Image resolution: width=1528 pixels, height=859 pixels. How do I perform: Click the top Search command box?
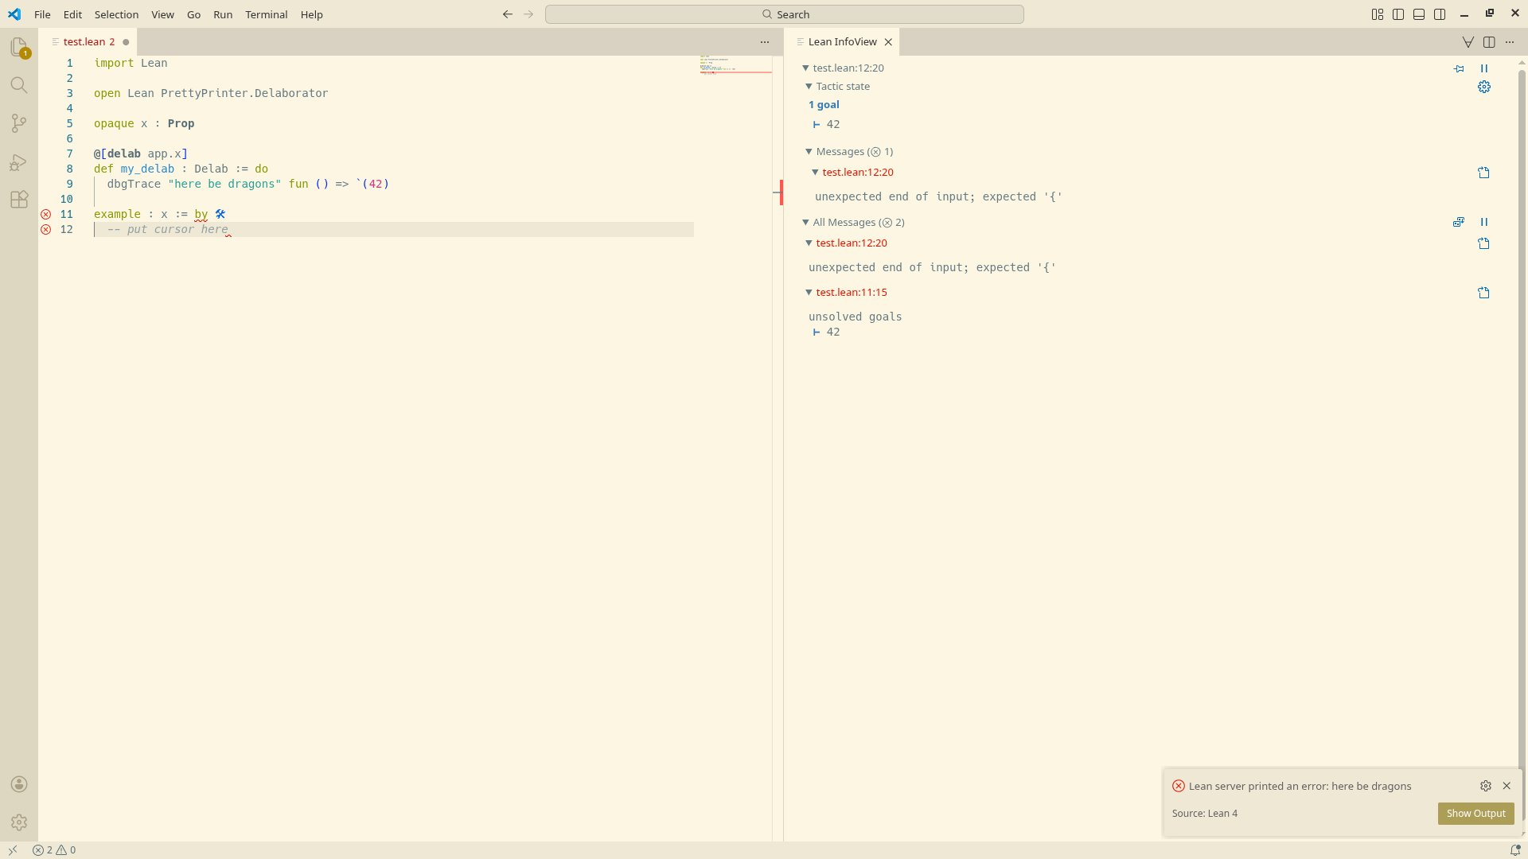pyautogui.click(x=784, y=14)
